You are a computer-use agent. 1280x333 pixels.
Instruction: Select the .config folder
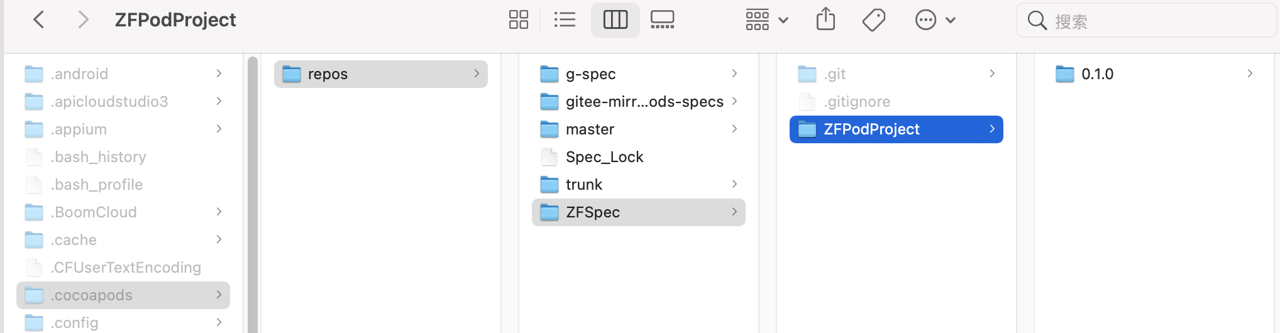(x=123, y=322)
